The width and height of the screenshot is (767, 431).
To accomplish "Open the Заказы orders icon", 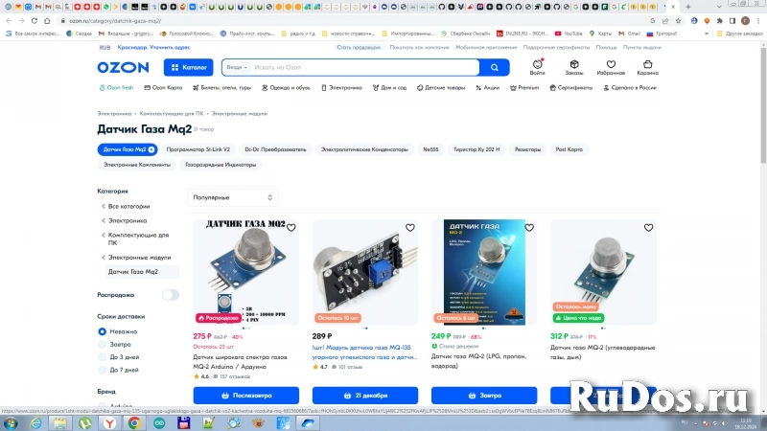I will tap(573, 65).
